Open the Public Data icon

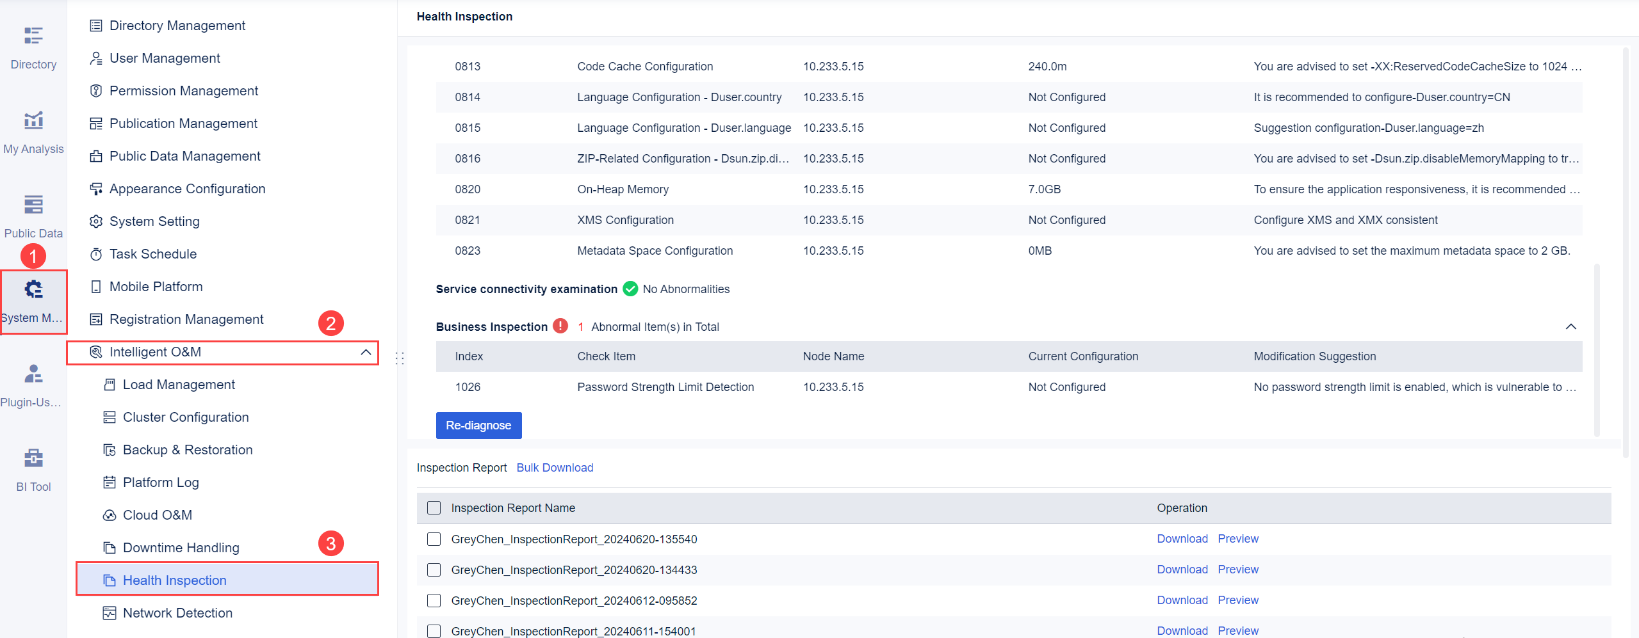click(33, 204)
